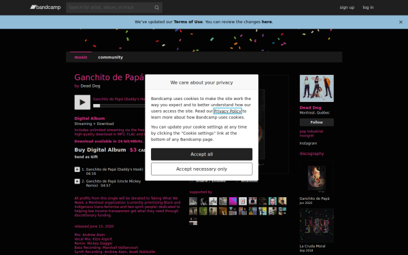The width and height of the screenshot is (408, 255).
Task: Open the Dead Dog artist link under title
Action: pyautogui.click(x=90, y=86)
